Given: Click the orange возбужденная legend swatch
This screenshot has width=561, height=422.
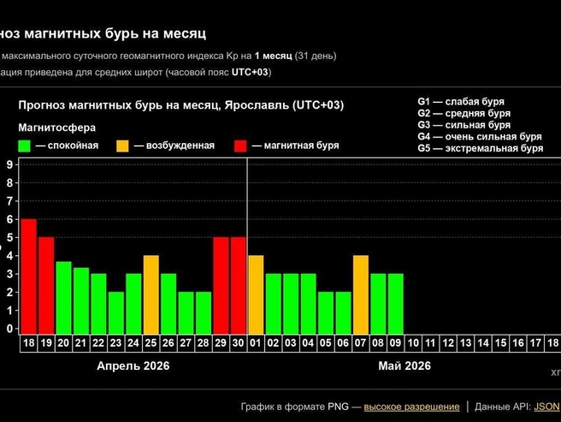Looking at the screenshot, I should coord(122,146).
